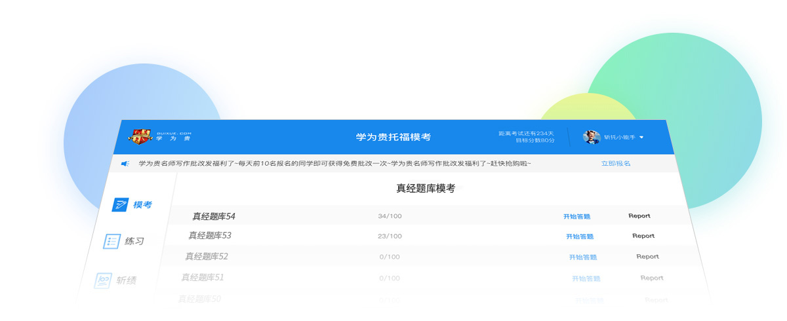Start answering 真经题库51
Image resolution: width=787 pixels, height=321 pixels.
pos(586,278)
